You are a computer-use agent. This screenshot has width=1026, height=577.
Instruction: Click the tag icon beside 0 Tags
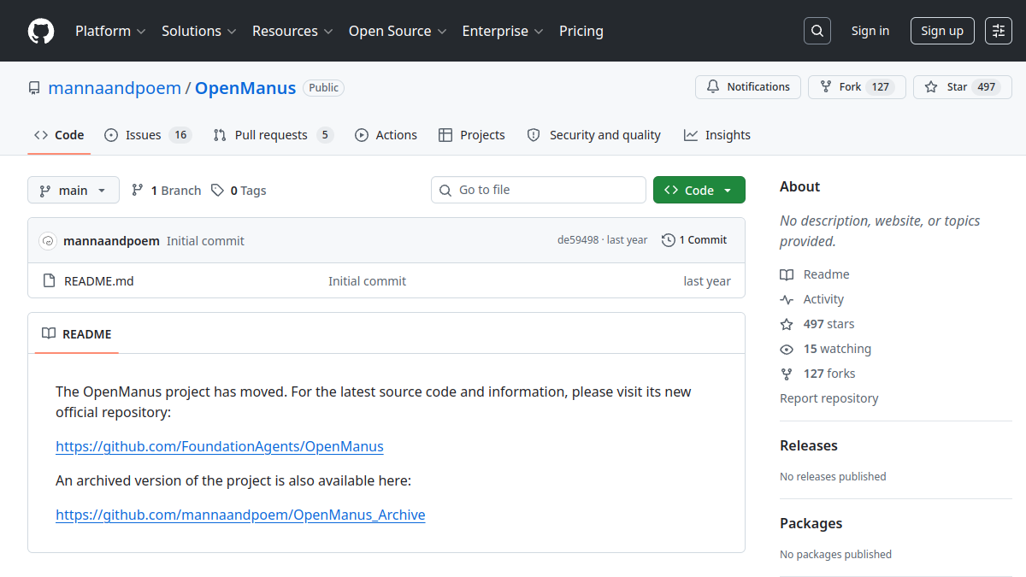click(218, 190)
